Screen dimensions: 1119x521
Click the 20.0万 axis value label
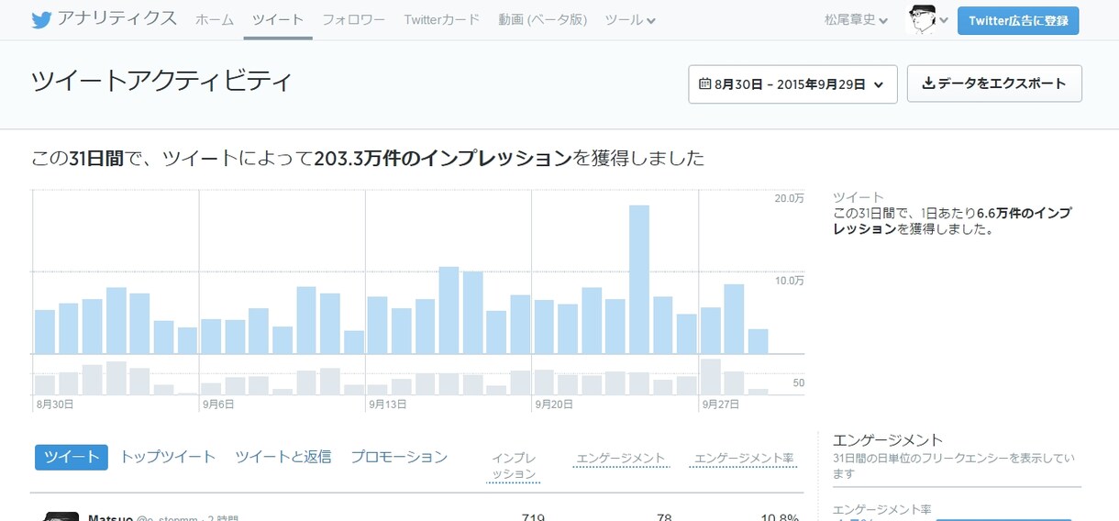pos(789,198)
